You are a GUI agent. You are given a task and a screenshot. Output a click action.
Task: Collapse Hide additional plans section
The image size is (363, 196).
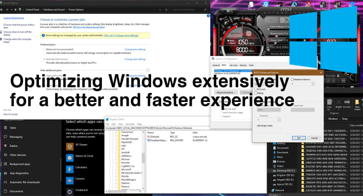point(148,70)
